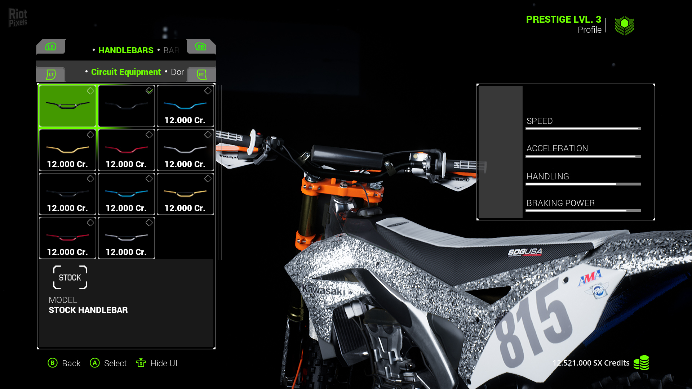Press Hide UI button to clear interface

(163, 363)
